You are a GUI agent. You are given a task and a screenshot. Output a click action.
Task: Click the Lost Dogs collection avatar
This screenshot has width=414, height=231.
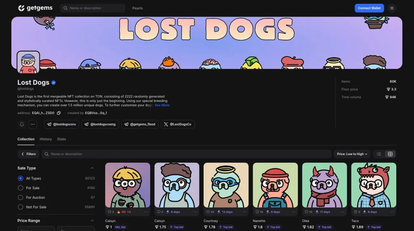(x=28, y=62)
